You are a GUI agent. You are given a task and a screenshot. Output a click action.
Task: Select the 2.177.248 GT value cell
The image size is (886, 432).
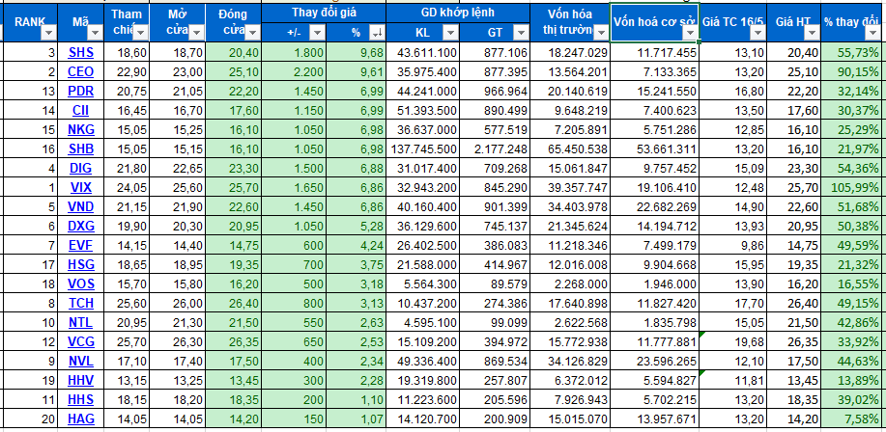pos(495,148)
